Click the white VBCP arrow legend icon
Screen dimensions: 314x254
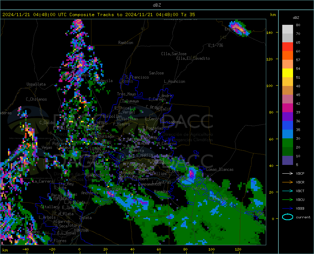click(x=287, y=173)
